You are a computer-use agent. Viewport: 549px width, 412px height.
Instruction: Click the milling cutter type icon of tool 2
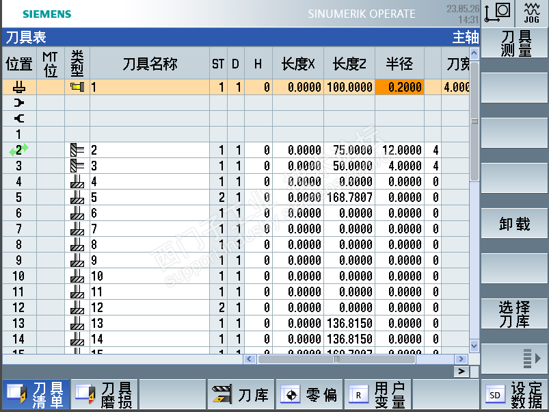pyautogui.click(x=77, y=150)
